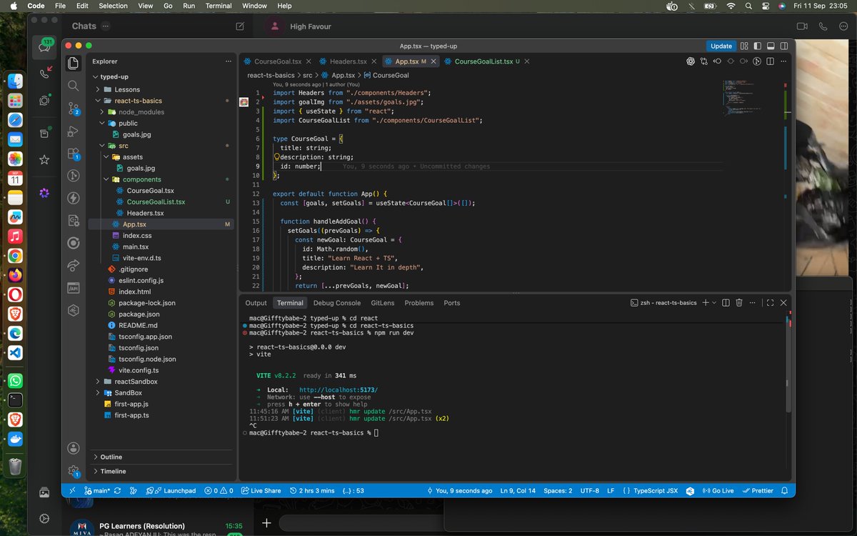
Task: Open WhatsApp from the Dock
Action: pos(15,381)
